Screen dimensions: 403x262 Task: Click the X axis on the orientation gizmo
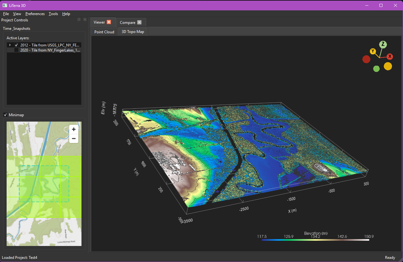pyautogui.click(x=389, y=57)
